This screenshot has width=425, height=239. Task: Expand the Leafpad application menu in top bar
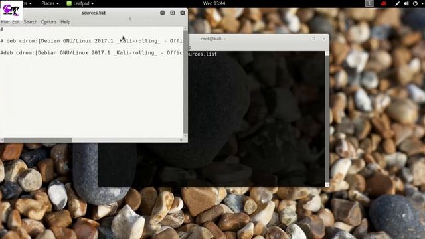click(x=80, y=3)
